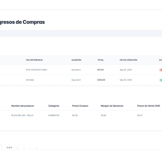Viewport: 162px width, 158px height.
Task: Click Precio de Venta (IVA) header
Action: coord(149,106)
